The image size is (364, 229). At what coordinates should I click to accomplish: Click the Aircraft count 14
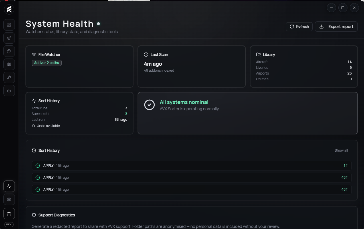(349, 62)
